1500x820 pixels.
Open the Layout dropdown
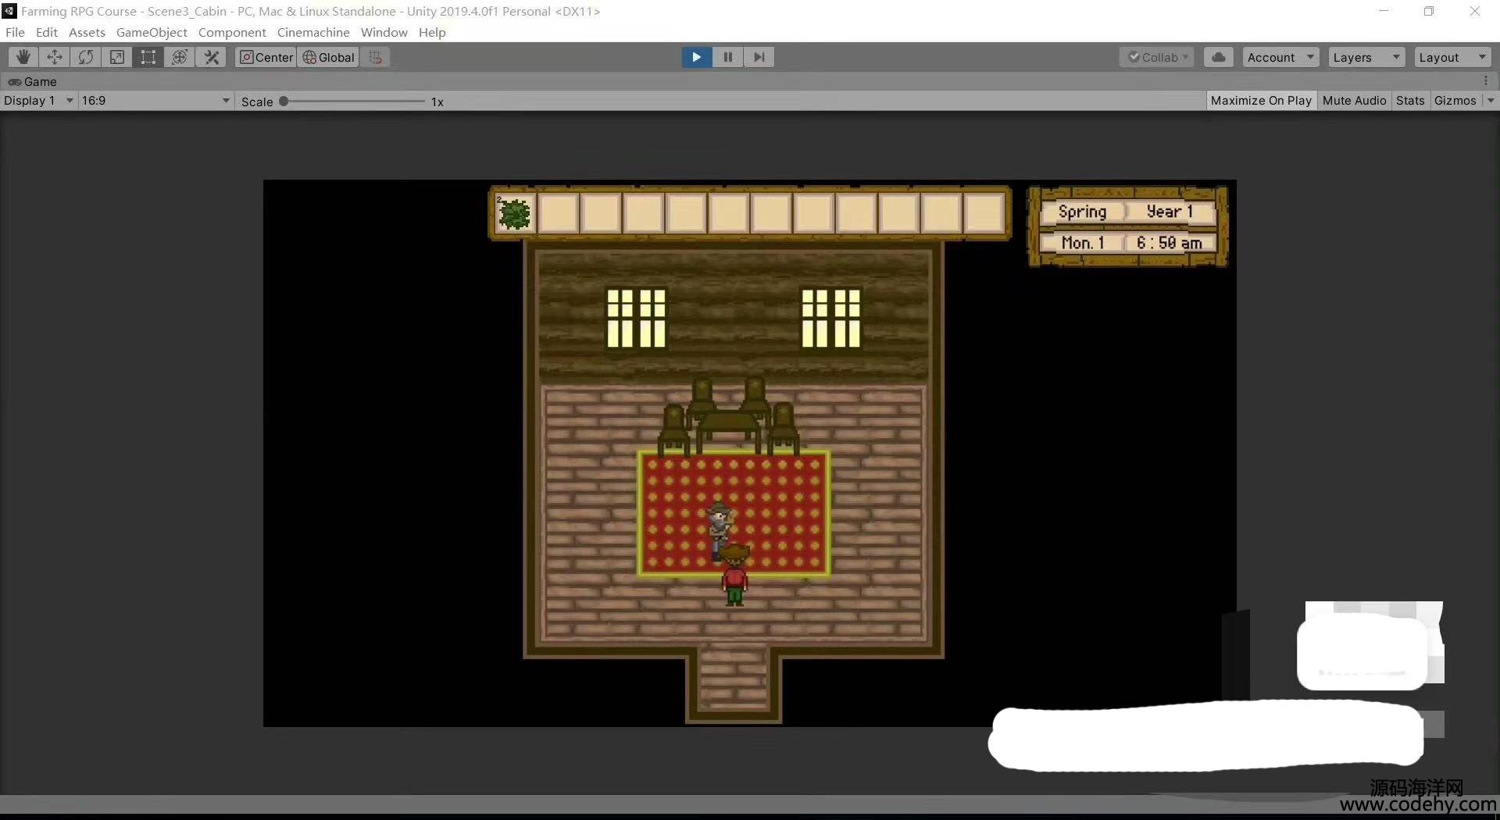1452,57
